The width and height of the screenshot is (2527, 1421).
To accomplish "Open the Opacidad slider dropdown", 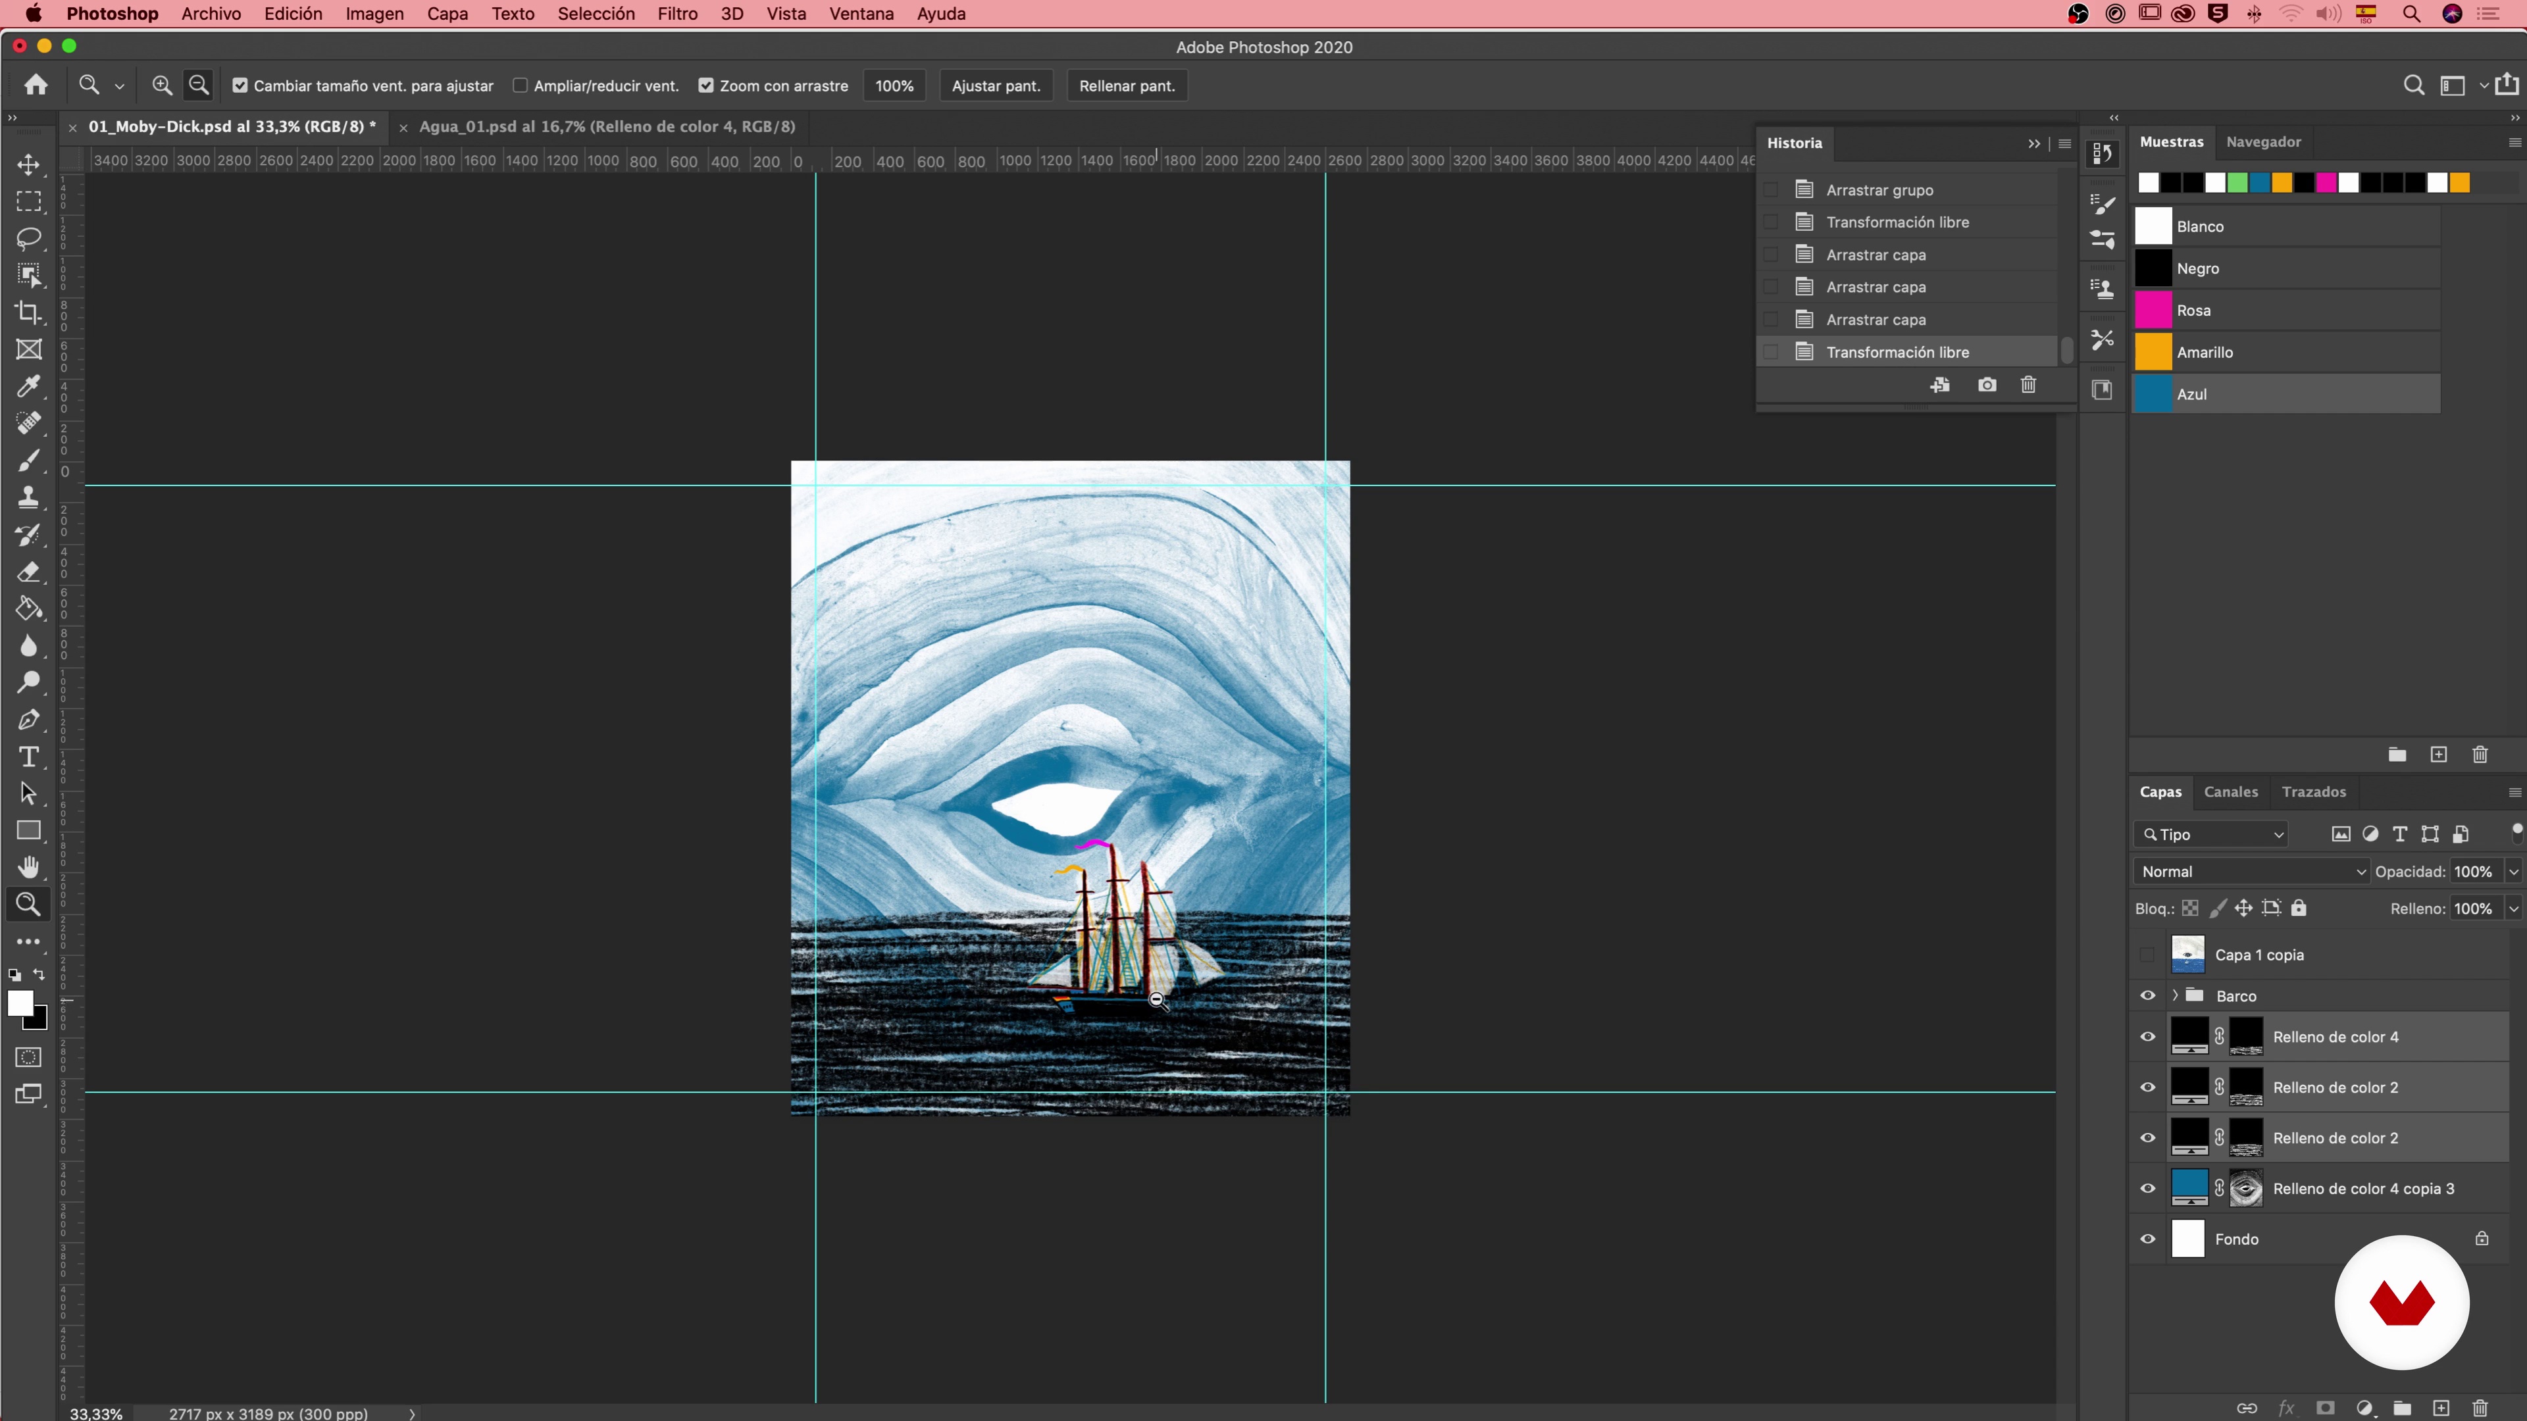I will [2513, 871].
